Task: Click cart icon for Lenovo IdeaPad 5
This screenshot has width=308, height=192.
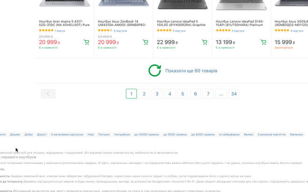Action: coord(204,42)
